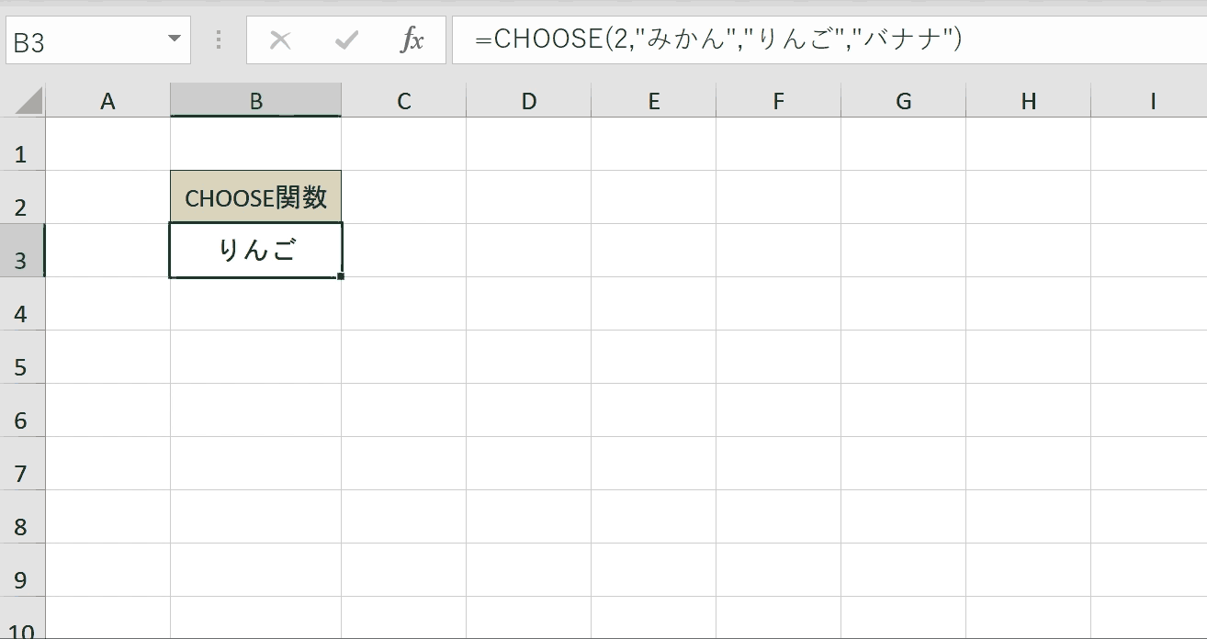Select column B header
Screen dimensions: 1207x639
click(x=255, y=101)
